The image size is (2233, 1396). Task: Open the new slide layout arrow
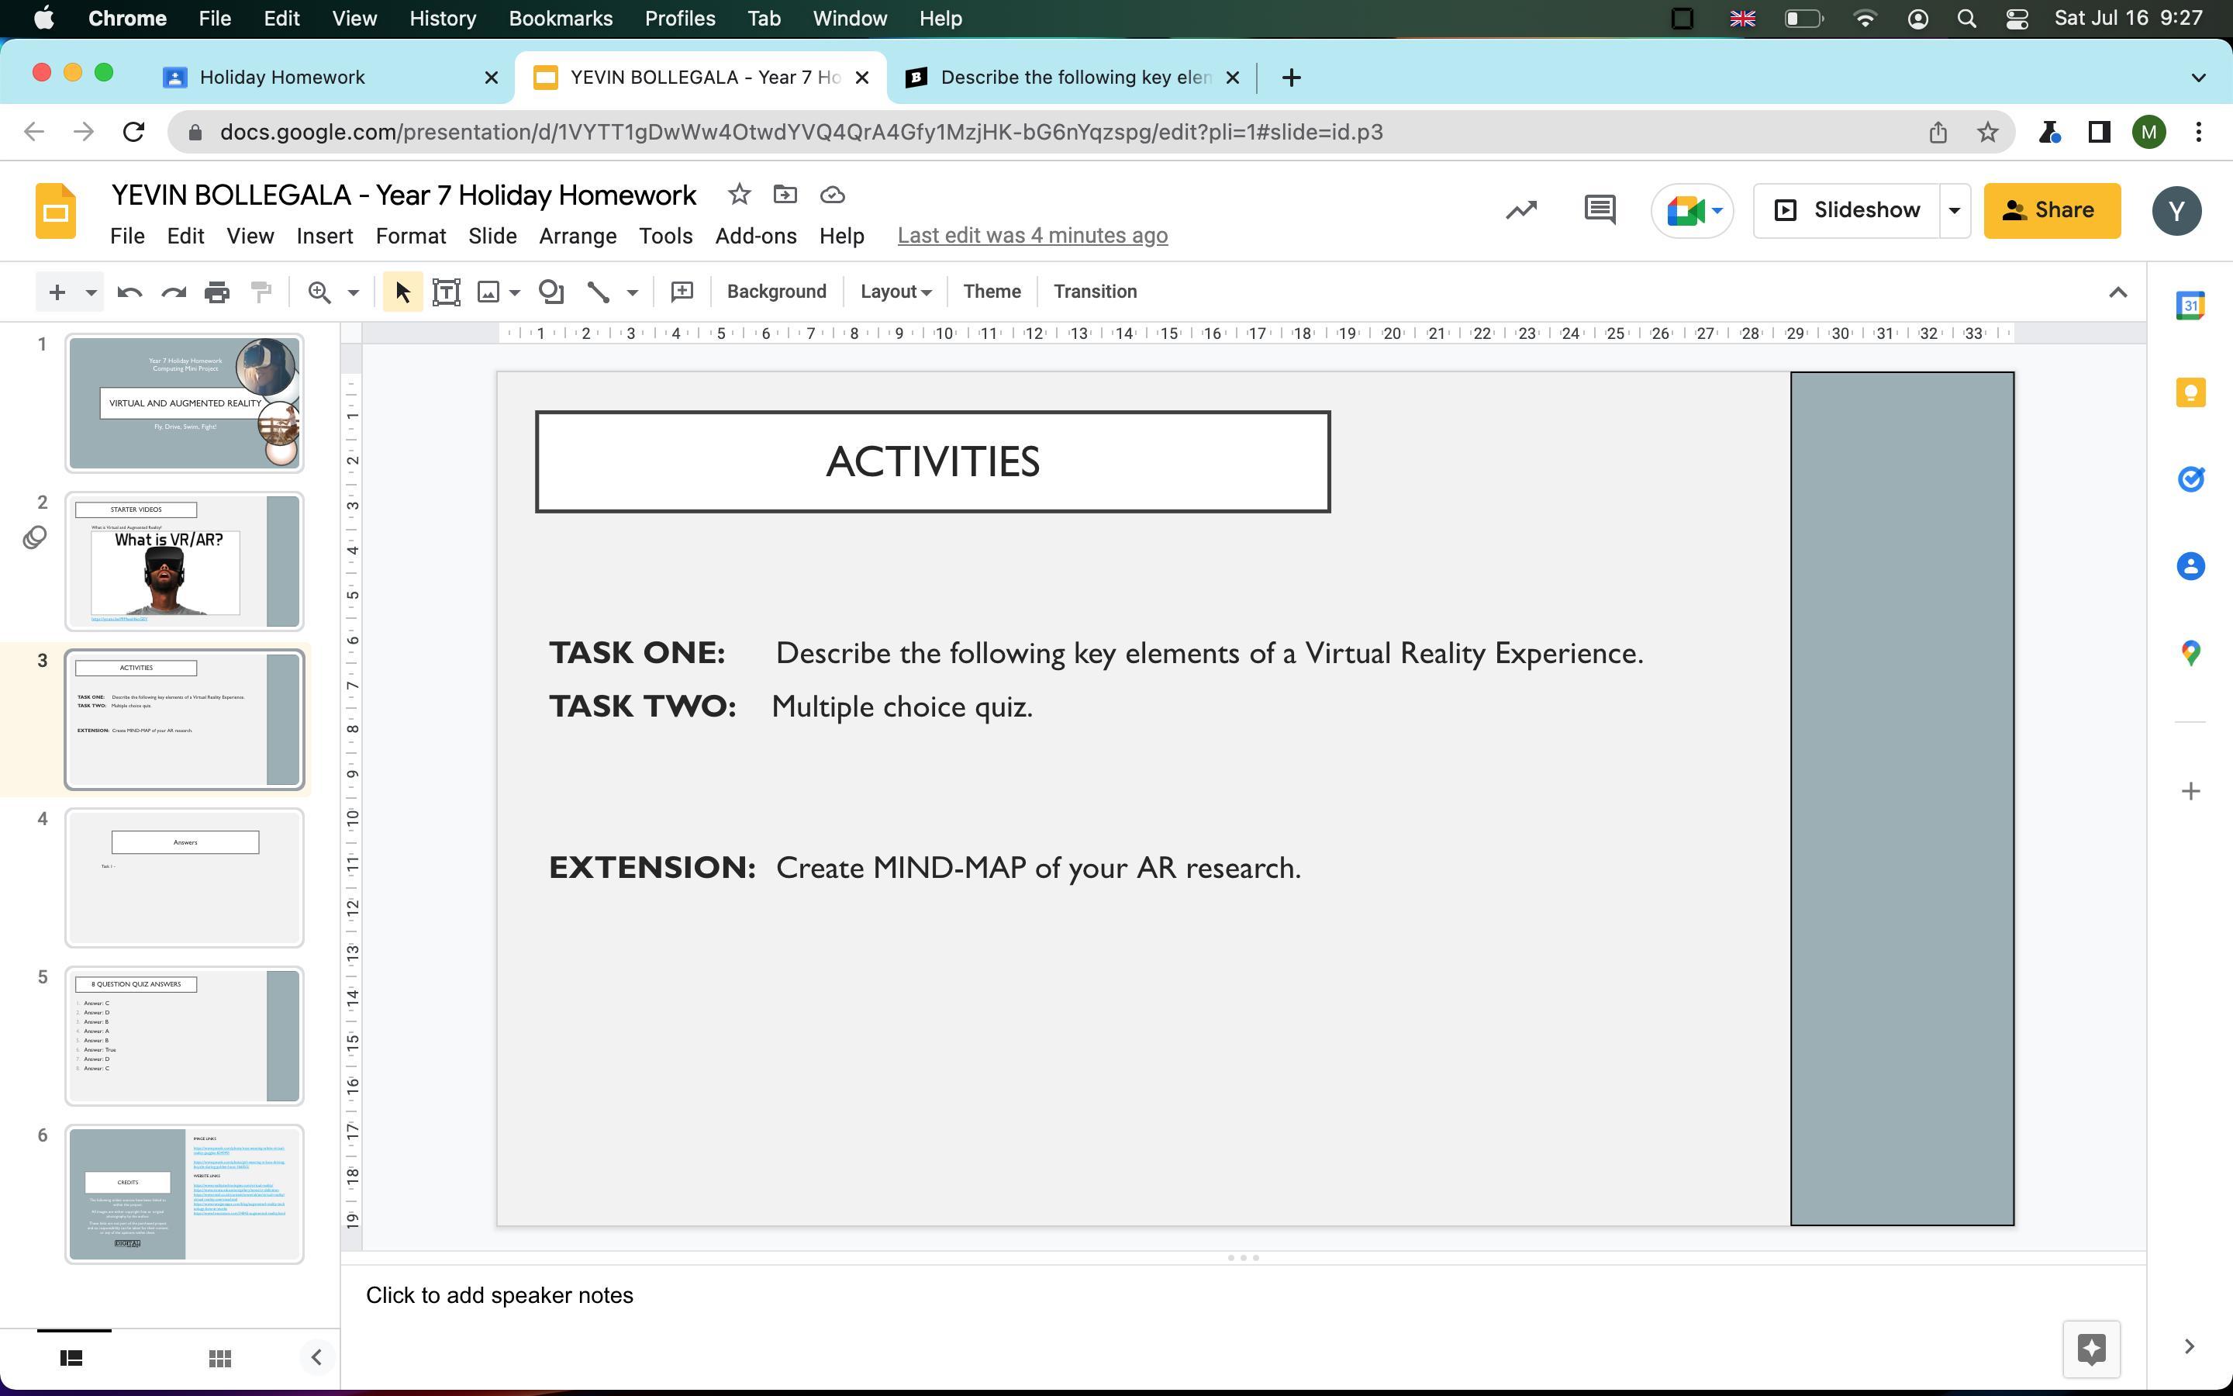91,292
